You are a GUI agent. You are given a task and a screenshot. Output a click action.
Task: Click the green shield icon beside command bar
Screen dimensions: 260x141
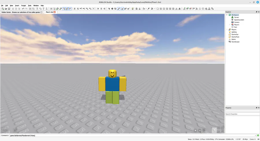[258, 136]
